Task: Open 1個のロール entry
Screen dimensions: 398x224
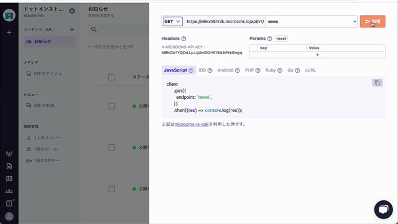Action: [x=42, y=149]
